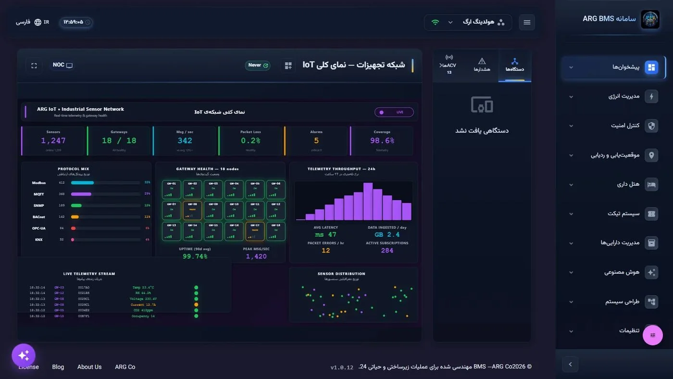Click the طراحی سیستم layout icon
Viewport: 673px width, 379px height.
[x=651, y=302]
